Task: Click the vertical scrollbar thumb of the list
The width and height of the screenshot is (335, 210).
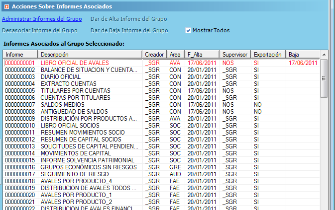Action: pyautogui.click(x=324, y=78)
